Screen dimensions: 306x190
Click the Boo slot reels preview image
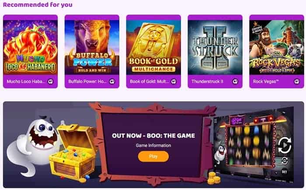(x=250, y=145)
